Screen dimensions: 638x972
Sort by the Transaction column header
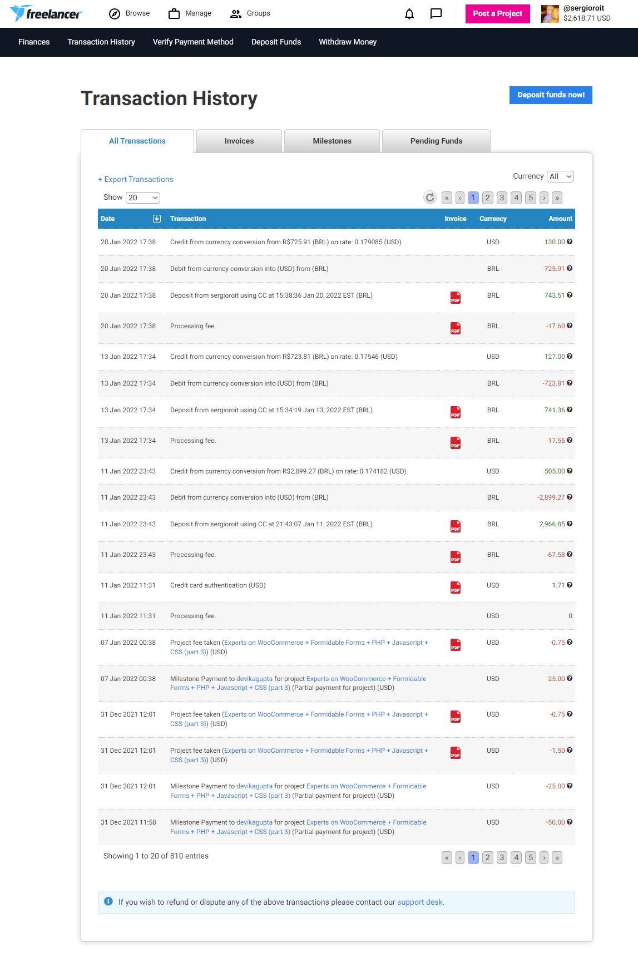point(188,219)
